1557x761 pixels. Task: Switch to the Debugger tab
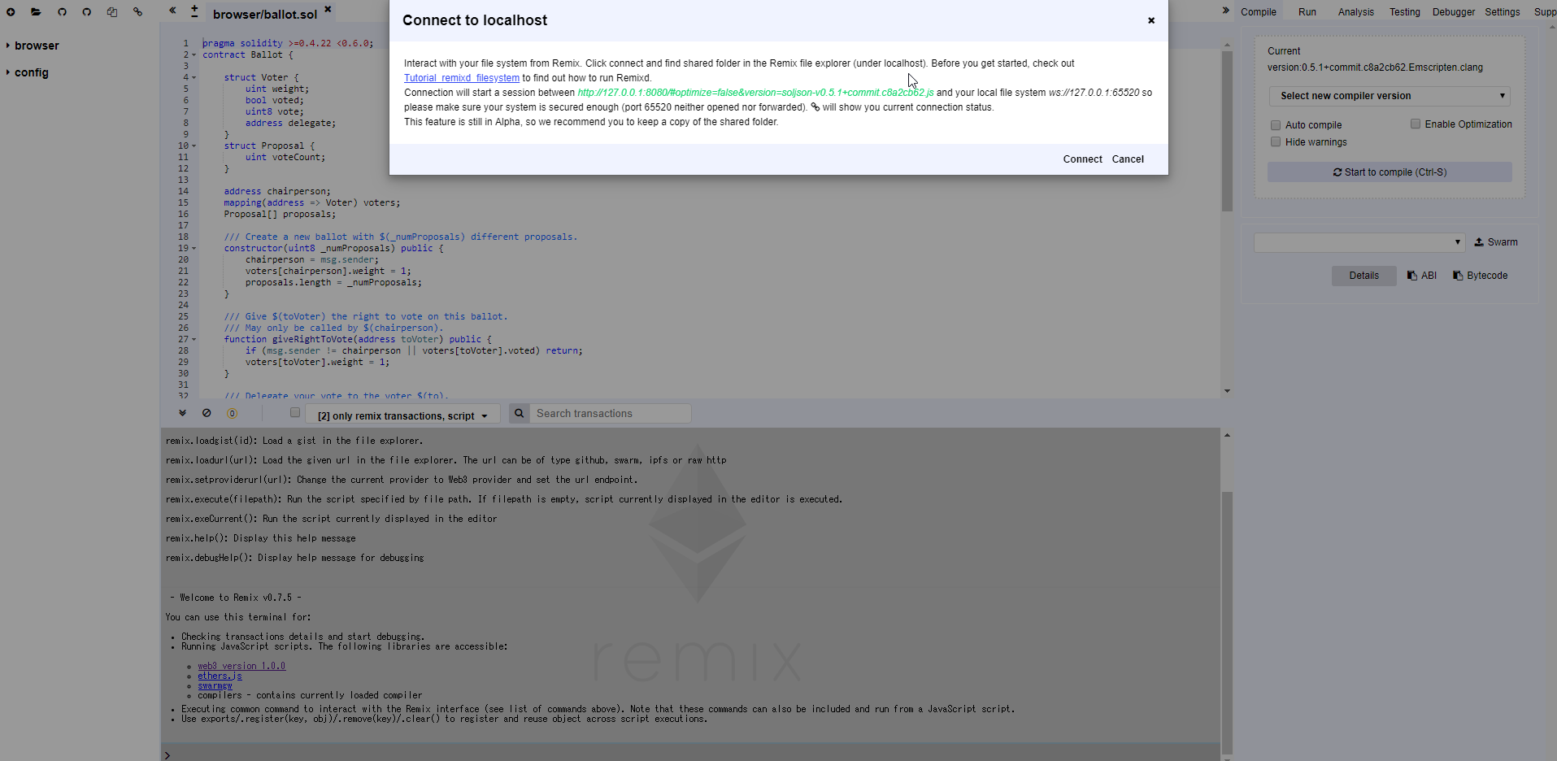pos(1453,11)
